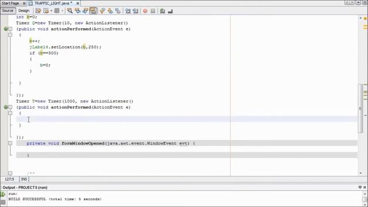This screenshot has height=207, width=368.
Task: Click Shift Line Left icon
Action: [128, 11]
